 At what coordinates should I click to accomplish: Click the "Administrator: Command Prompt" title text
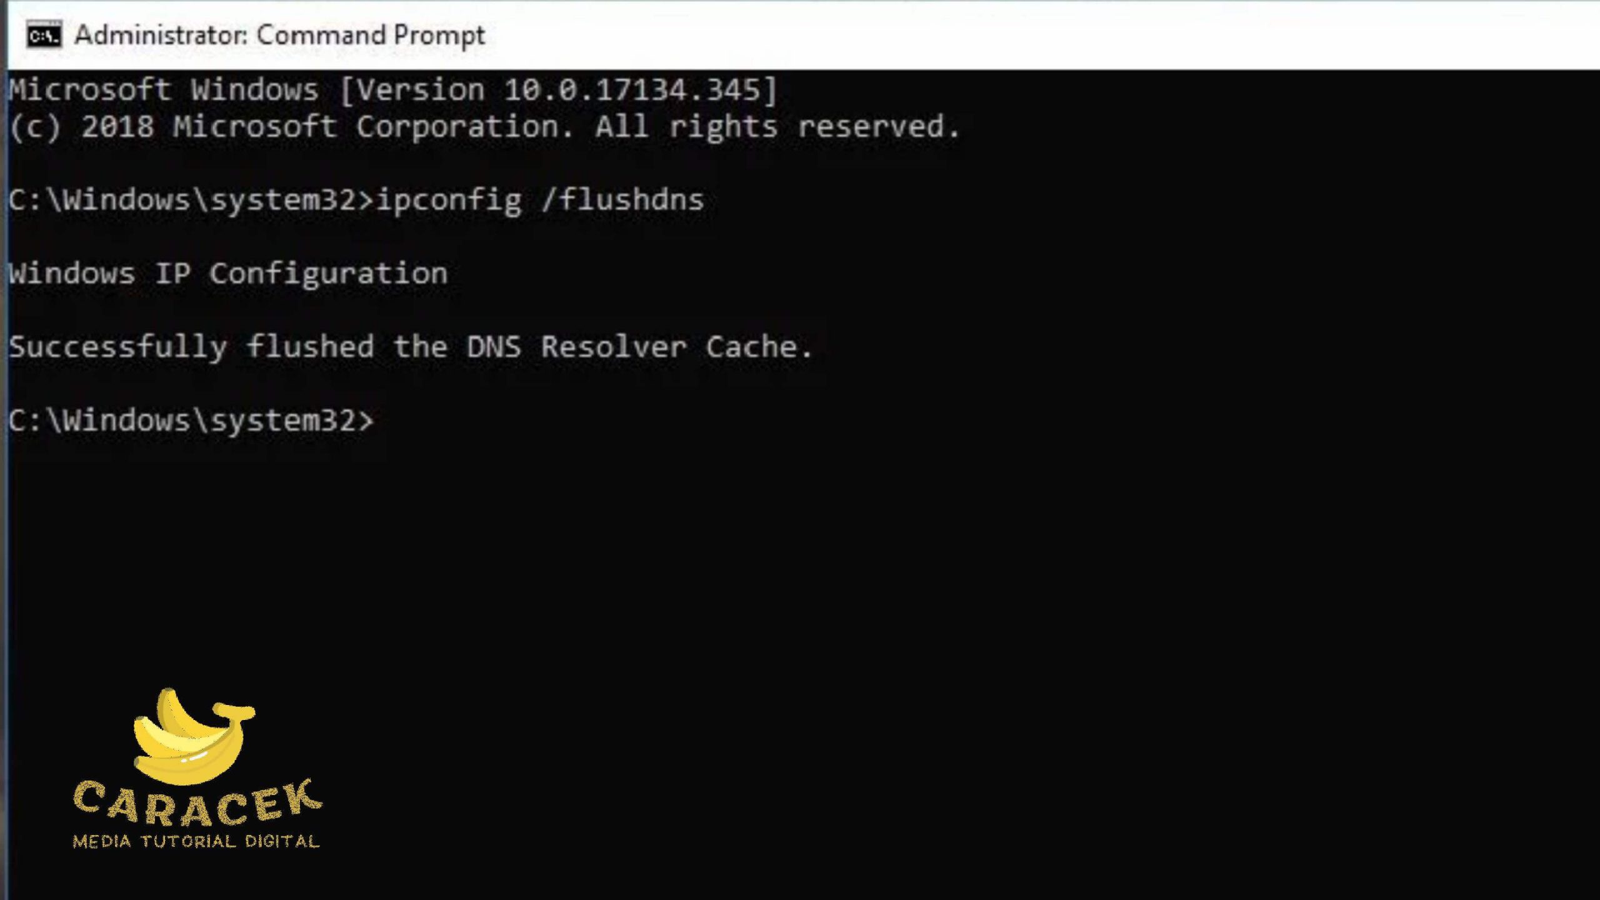coord(279,35)
